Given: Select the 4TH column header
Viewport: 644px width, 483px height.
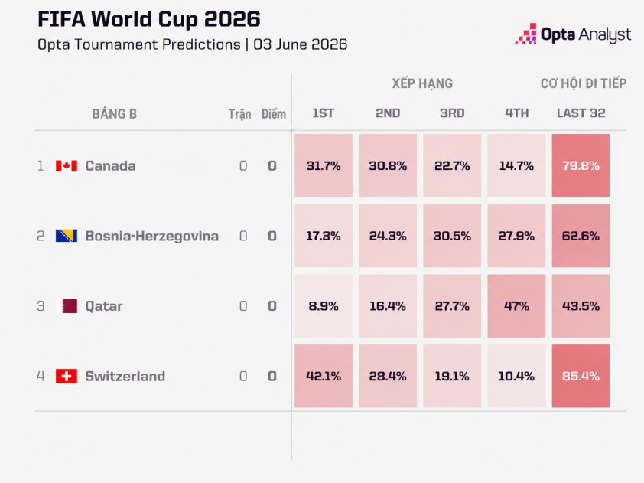Looking at the screenshot, I should [x=517, y=113].
